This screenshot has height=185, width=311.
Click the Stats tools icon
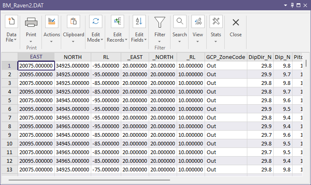[216, 22]
